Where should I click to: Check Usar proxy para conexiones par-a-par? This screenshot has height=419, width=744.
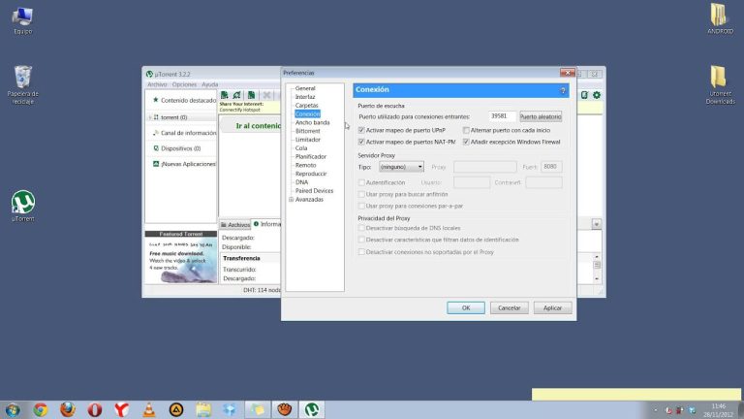pyautogui.click(x=361, y=207)
